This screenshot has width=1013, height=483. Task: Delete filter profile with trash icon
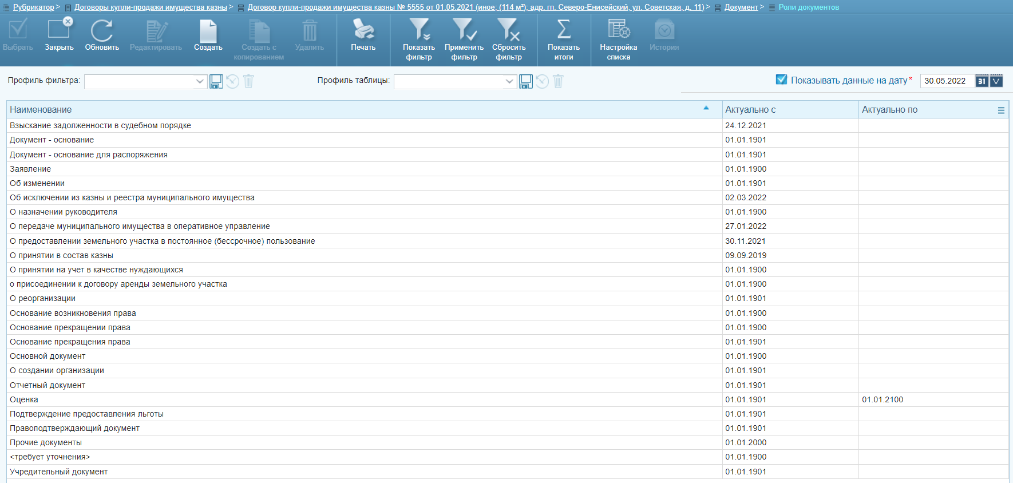point(248,81)
